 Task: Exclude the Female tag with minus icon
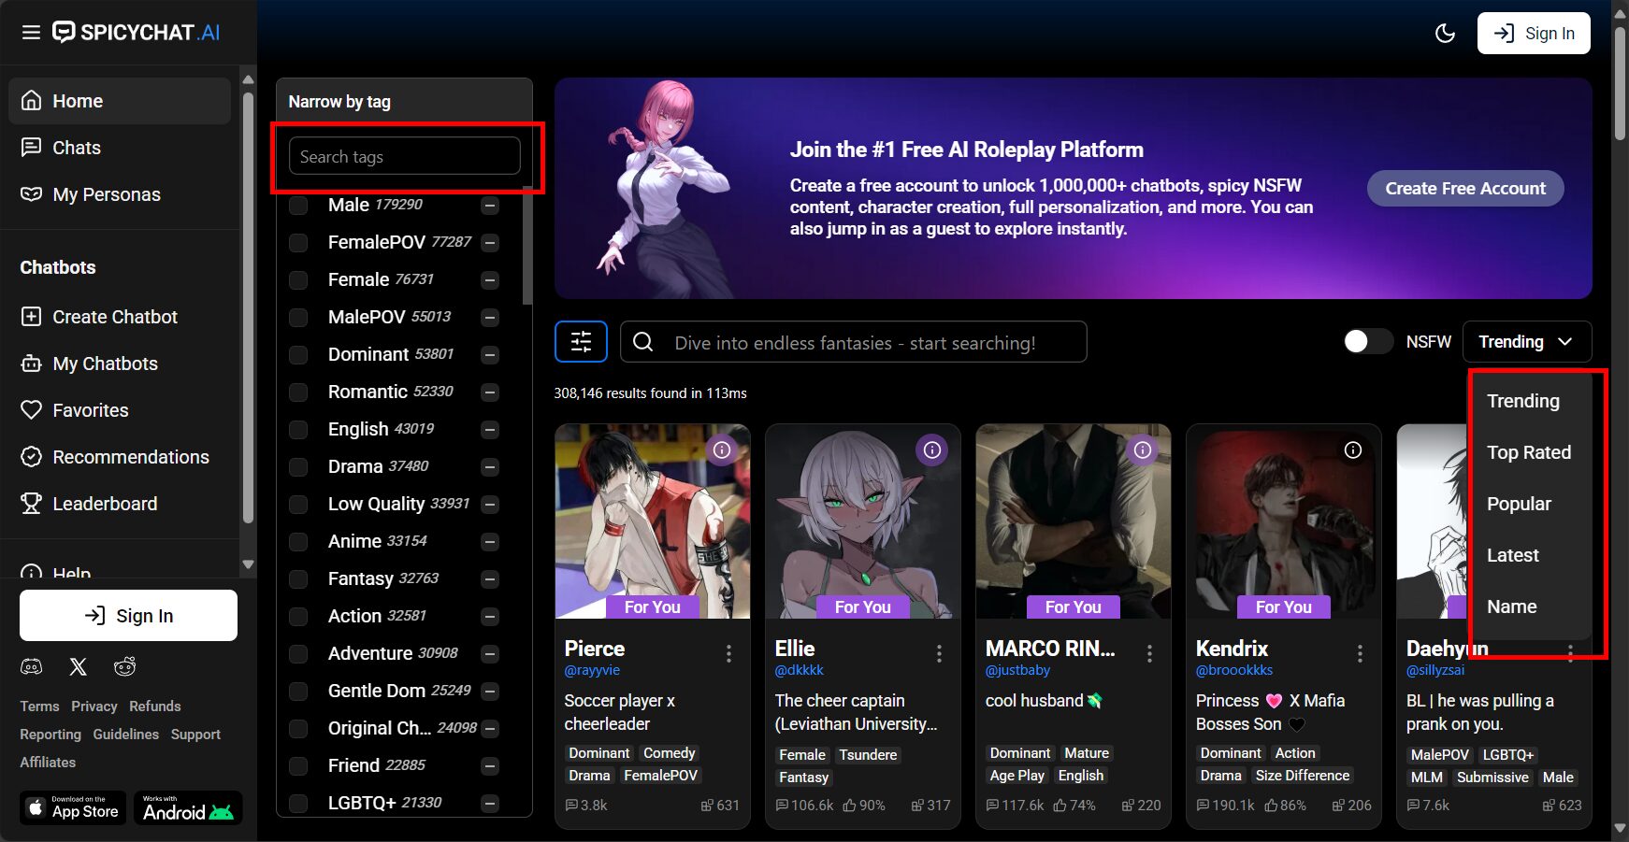tap(490, 280)
